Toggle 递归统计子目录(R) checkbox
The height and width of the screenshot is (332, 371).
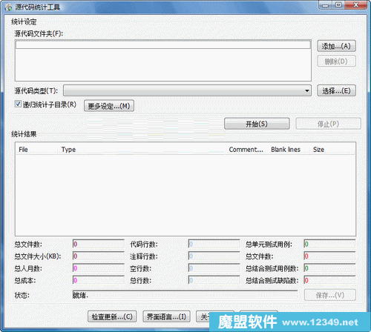[18, 104]
